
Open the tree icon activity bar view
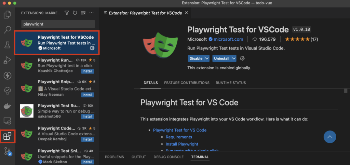(8, 91)
